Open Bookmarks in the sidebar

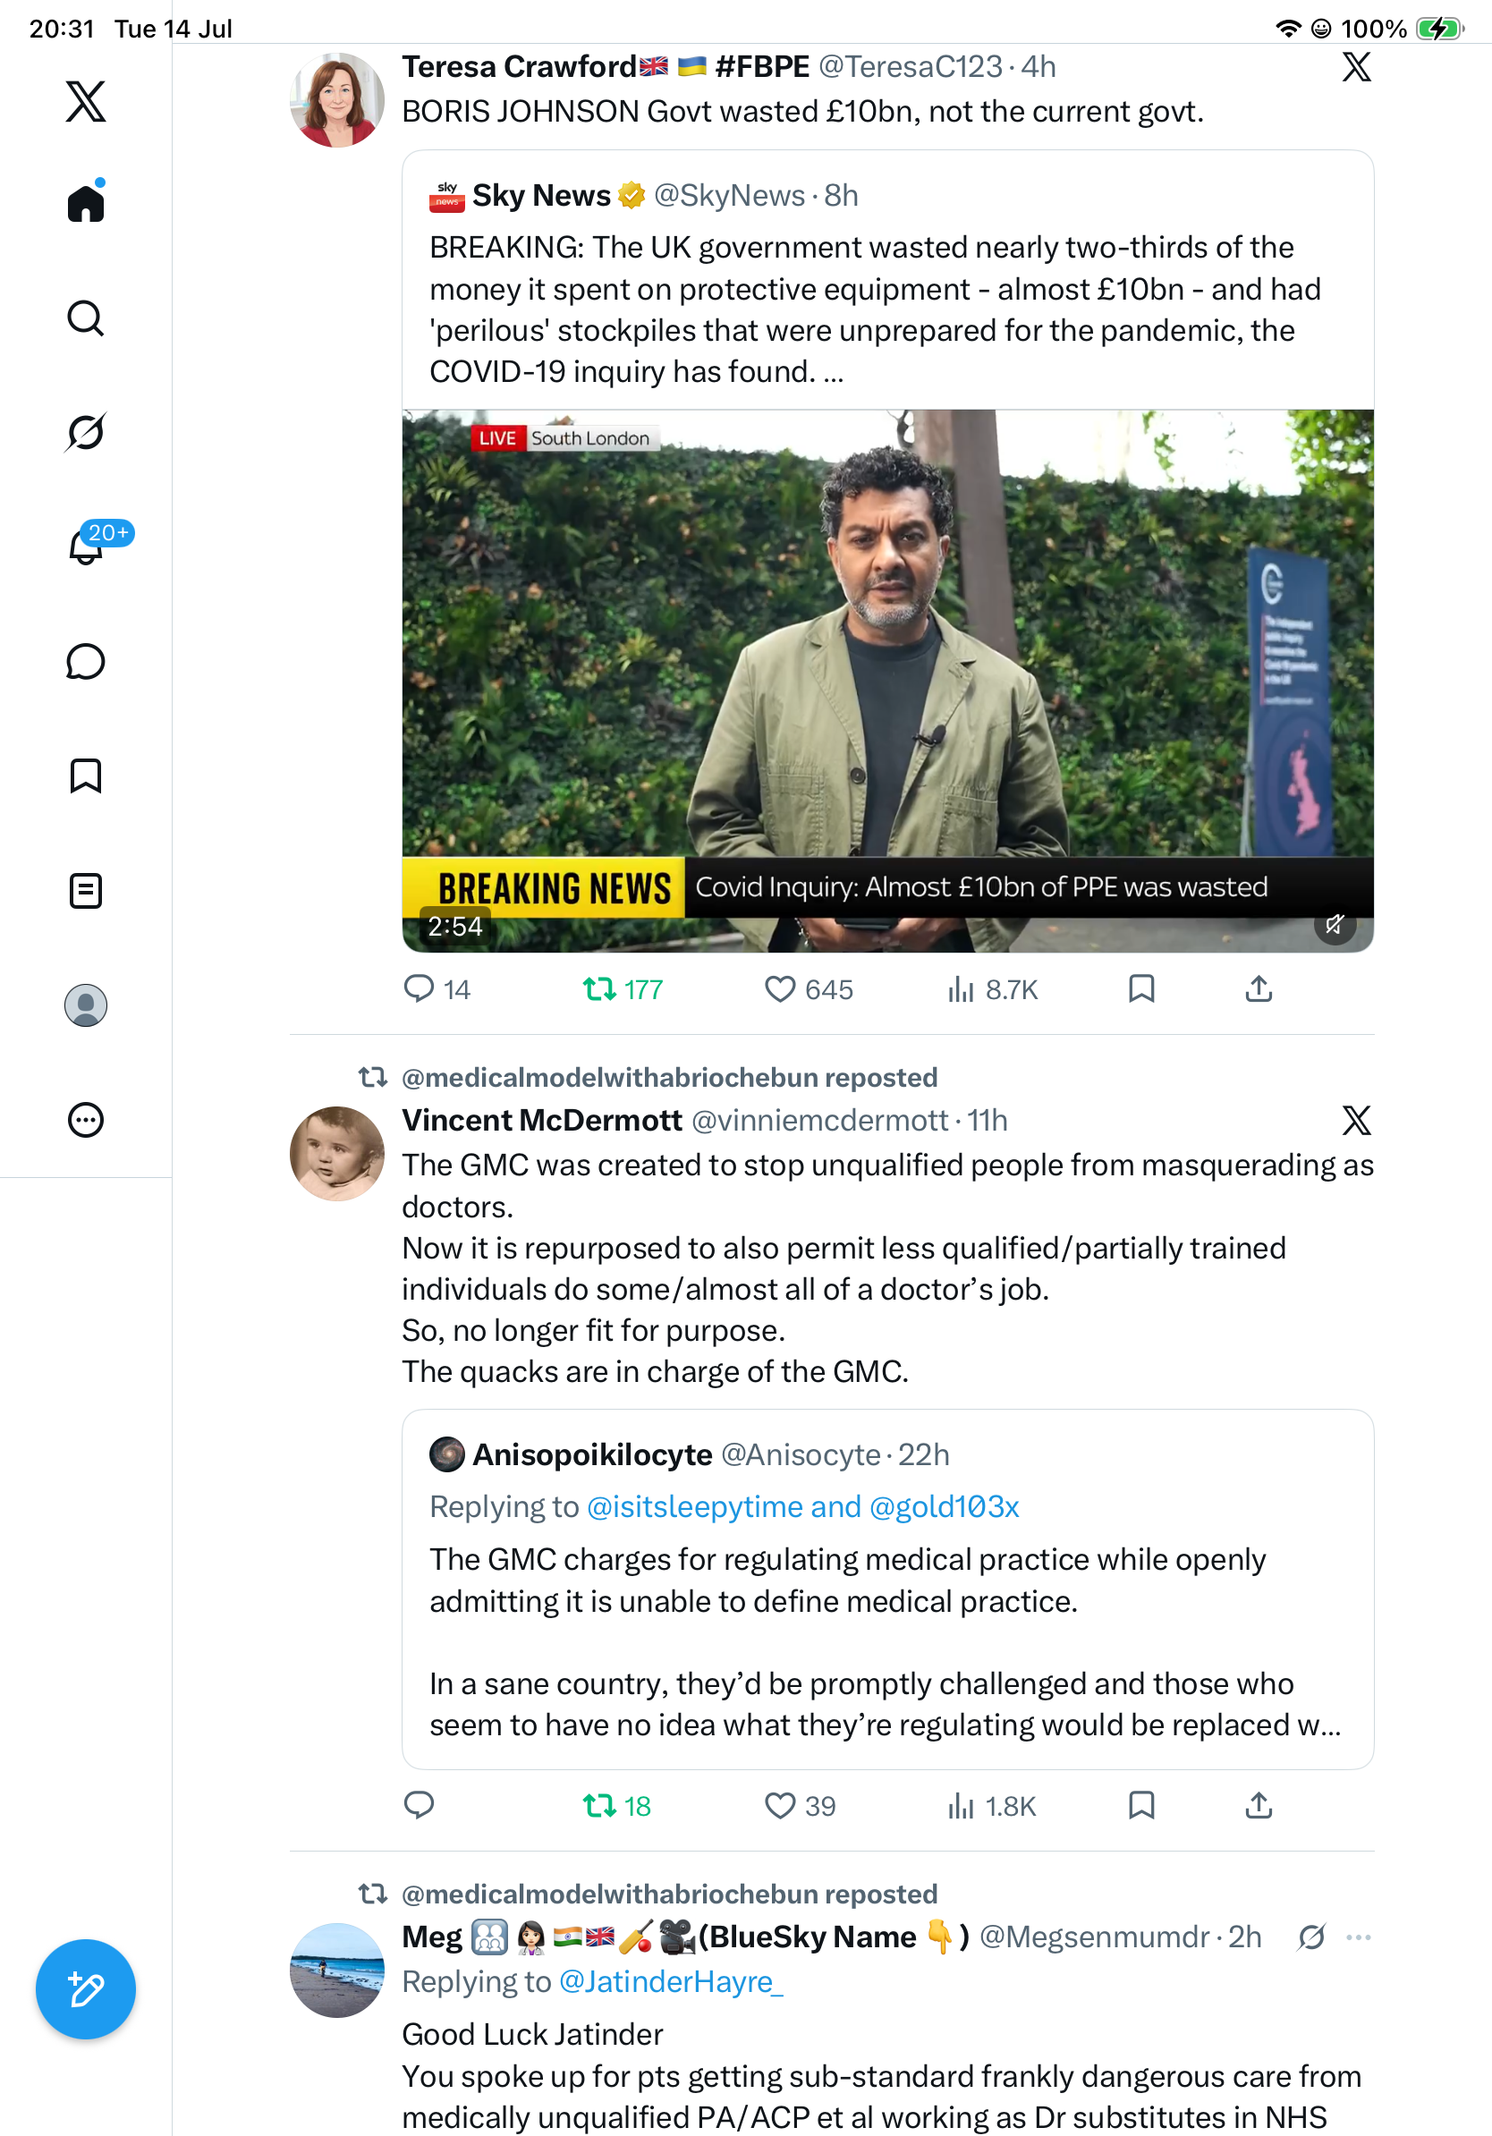(x=86, y=776)
